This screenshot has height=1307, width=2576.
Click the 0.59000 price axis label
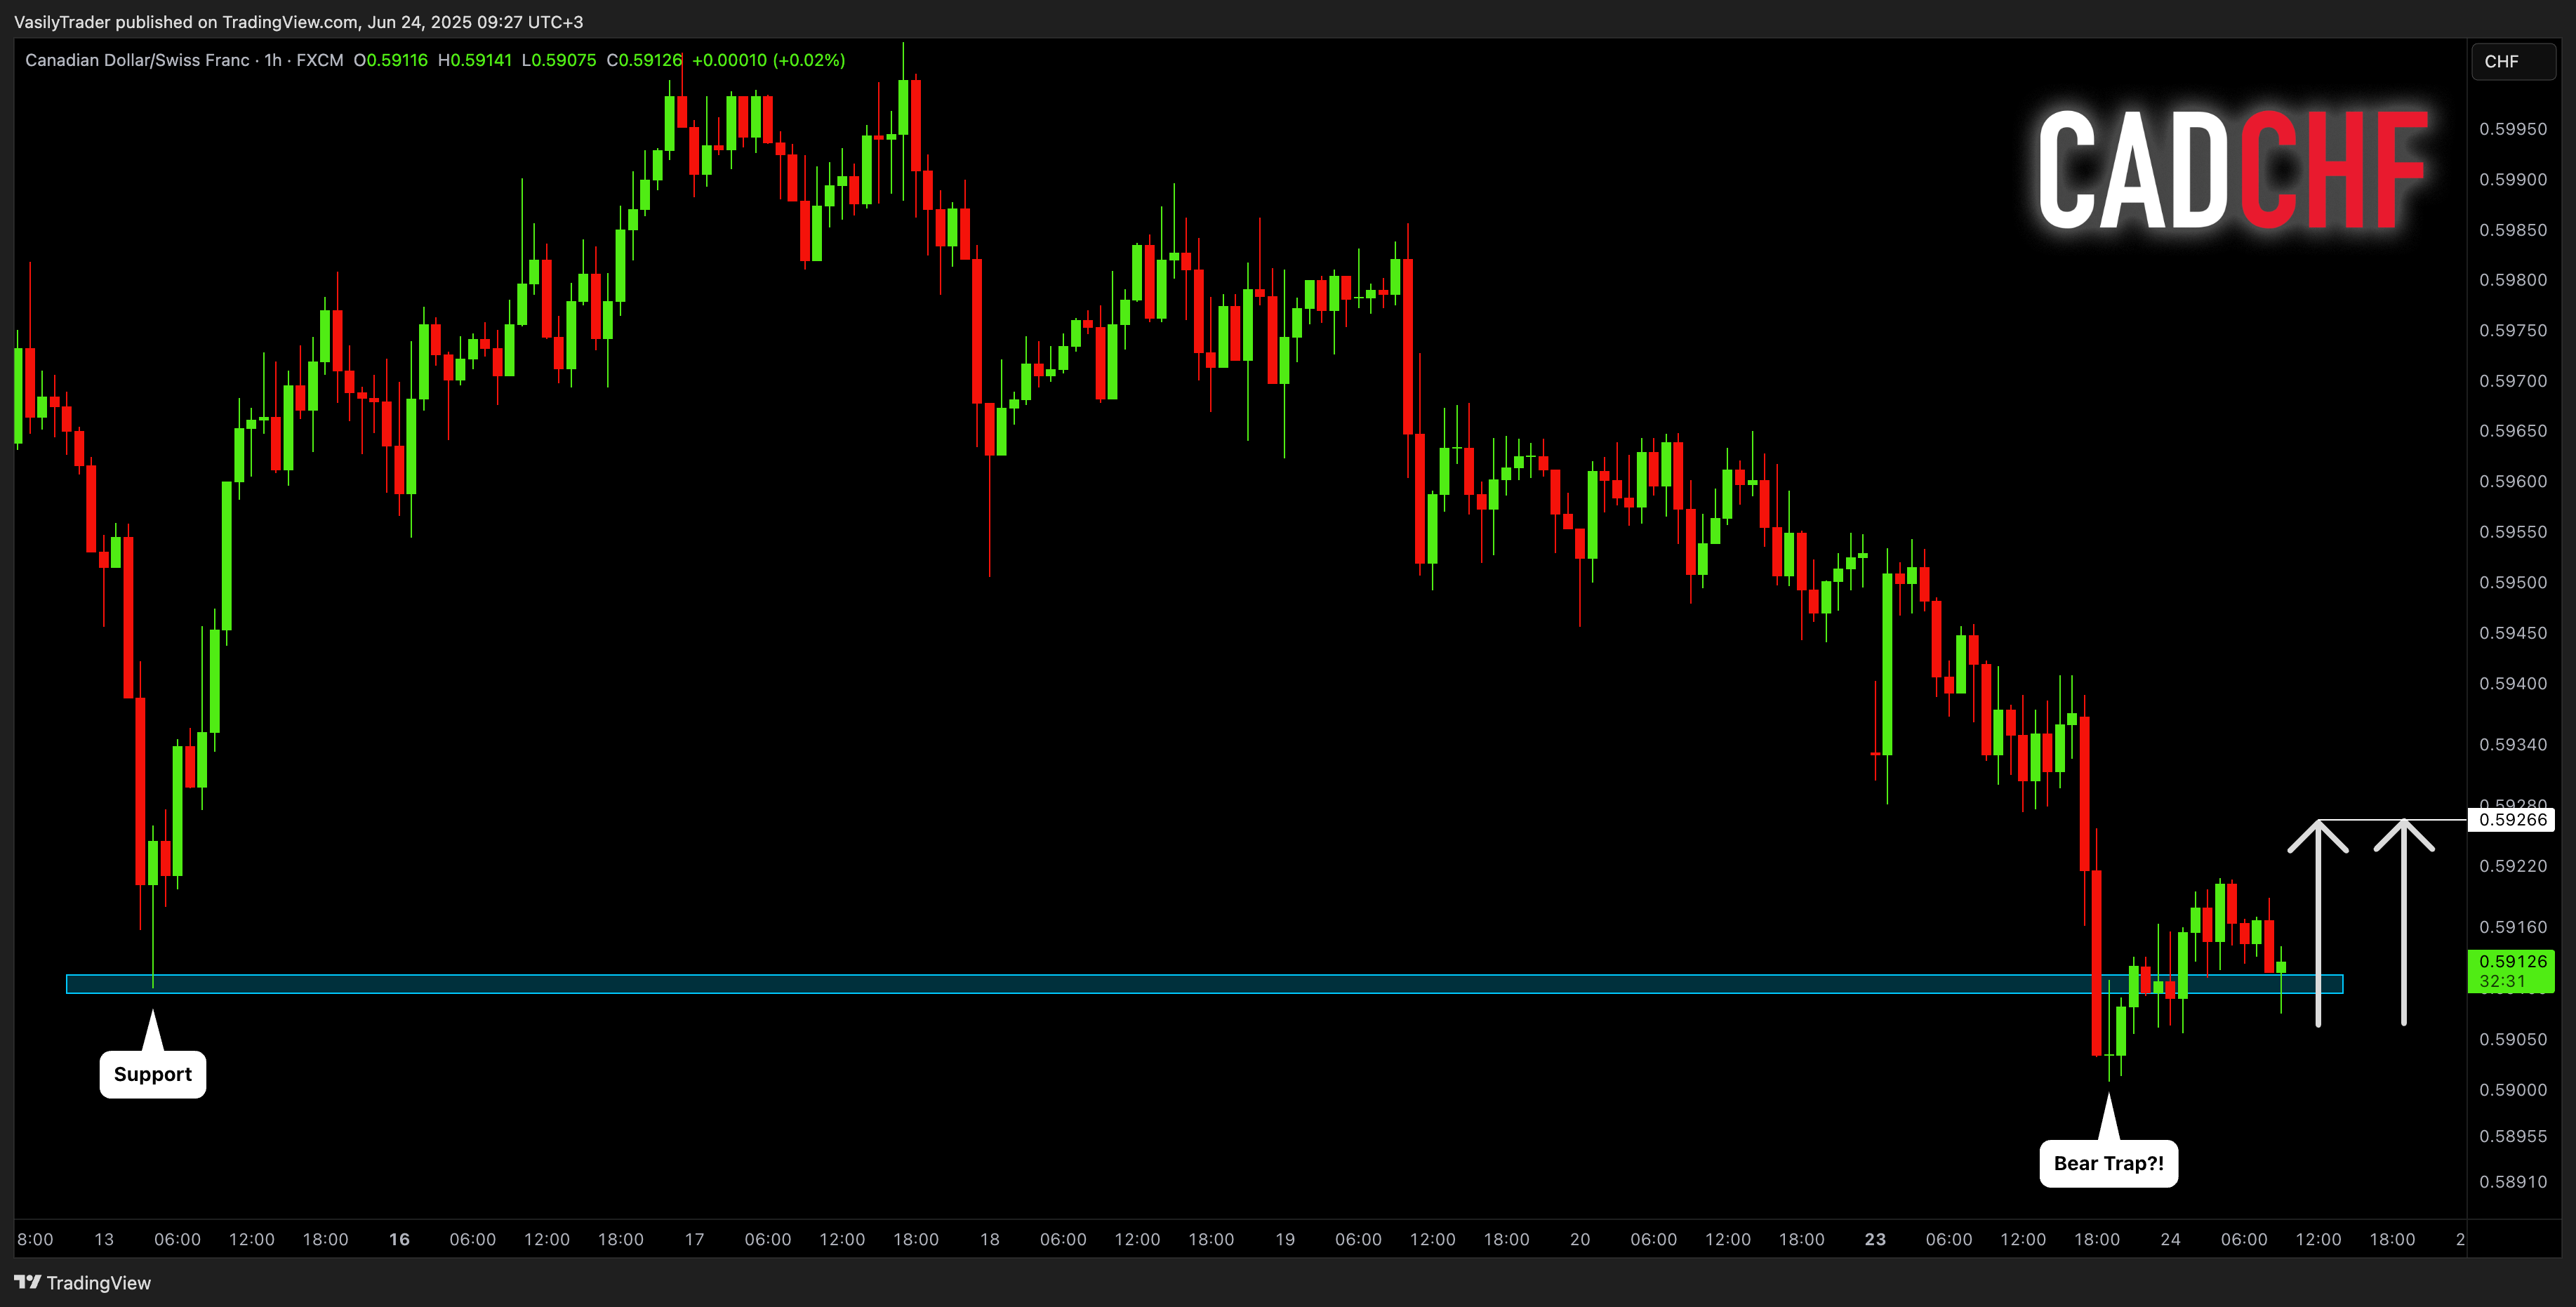2513,1090
